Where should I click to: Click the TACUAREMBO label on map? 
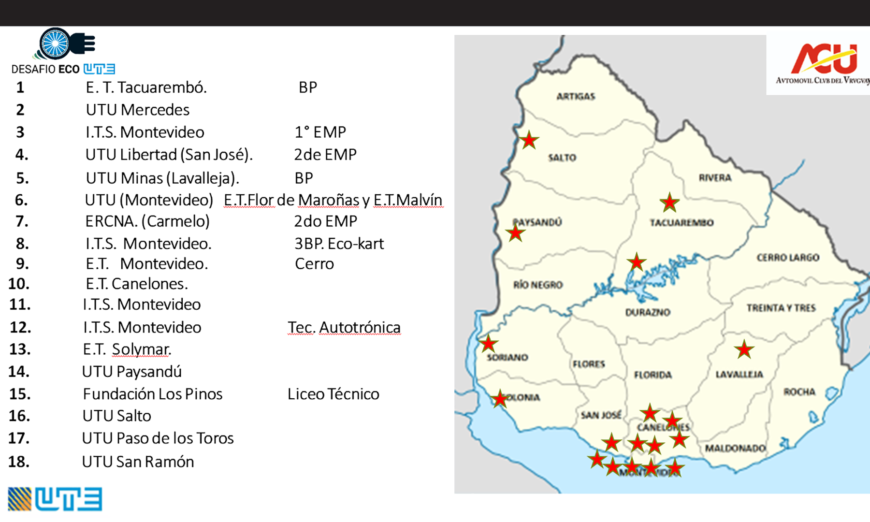point(681,223)
